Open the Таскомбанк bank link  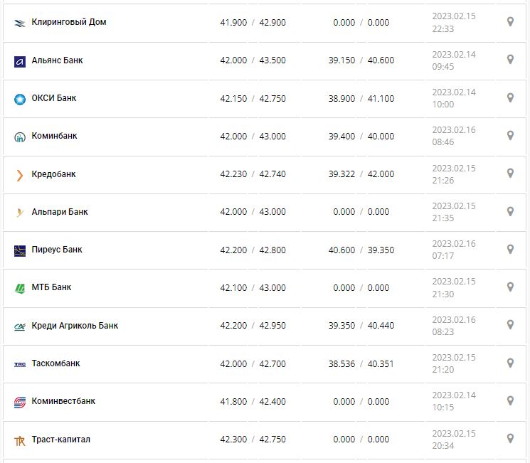click(x=56, y=363)
